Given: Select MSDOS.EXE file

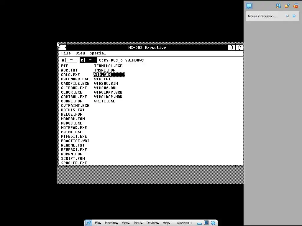Looking at the screenshot, I should pyautogui.click(x=72, y=123).
